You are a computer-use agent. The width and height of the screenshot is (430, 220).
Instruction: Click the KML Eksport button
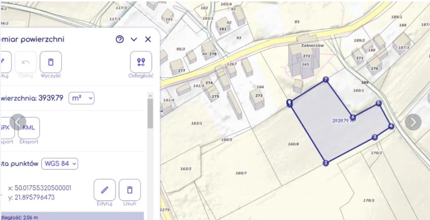(29, 128)
